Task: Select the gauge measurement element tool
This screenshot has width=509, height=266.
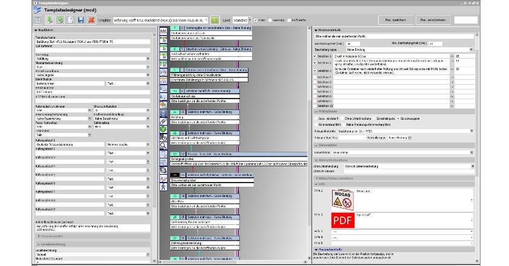Action: tap(163, 72)
